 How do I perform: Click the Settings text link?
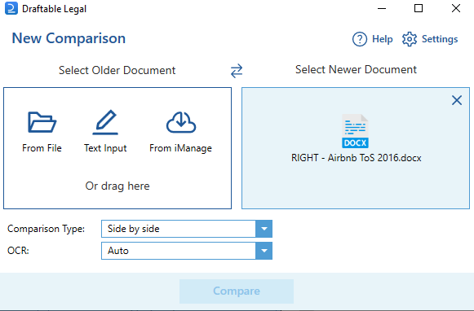pyautogui.click(x=440, y=39)
